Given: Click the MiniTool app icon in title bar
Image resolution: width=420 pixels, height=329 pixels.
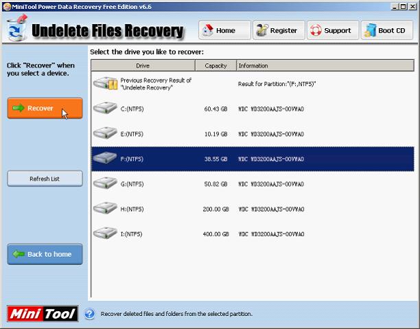Looking at the screenshot, I should click(7, 7).
